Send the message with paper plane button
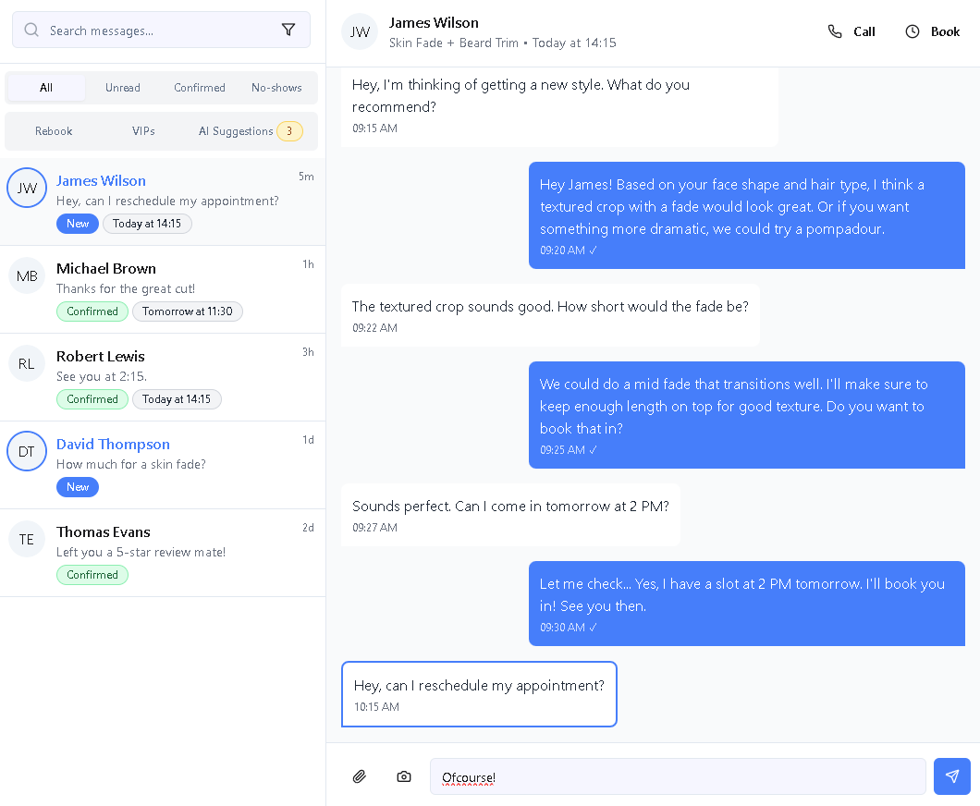This screenshot has width=980, height=806. [x=952, y=776]
